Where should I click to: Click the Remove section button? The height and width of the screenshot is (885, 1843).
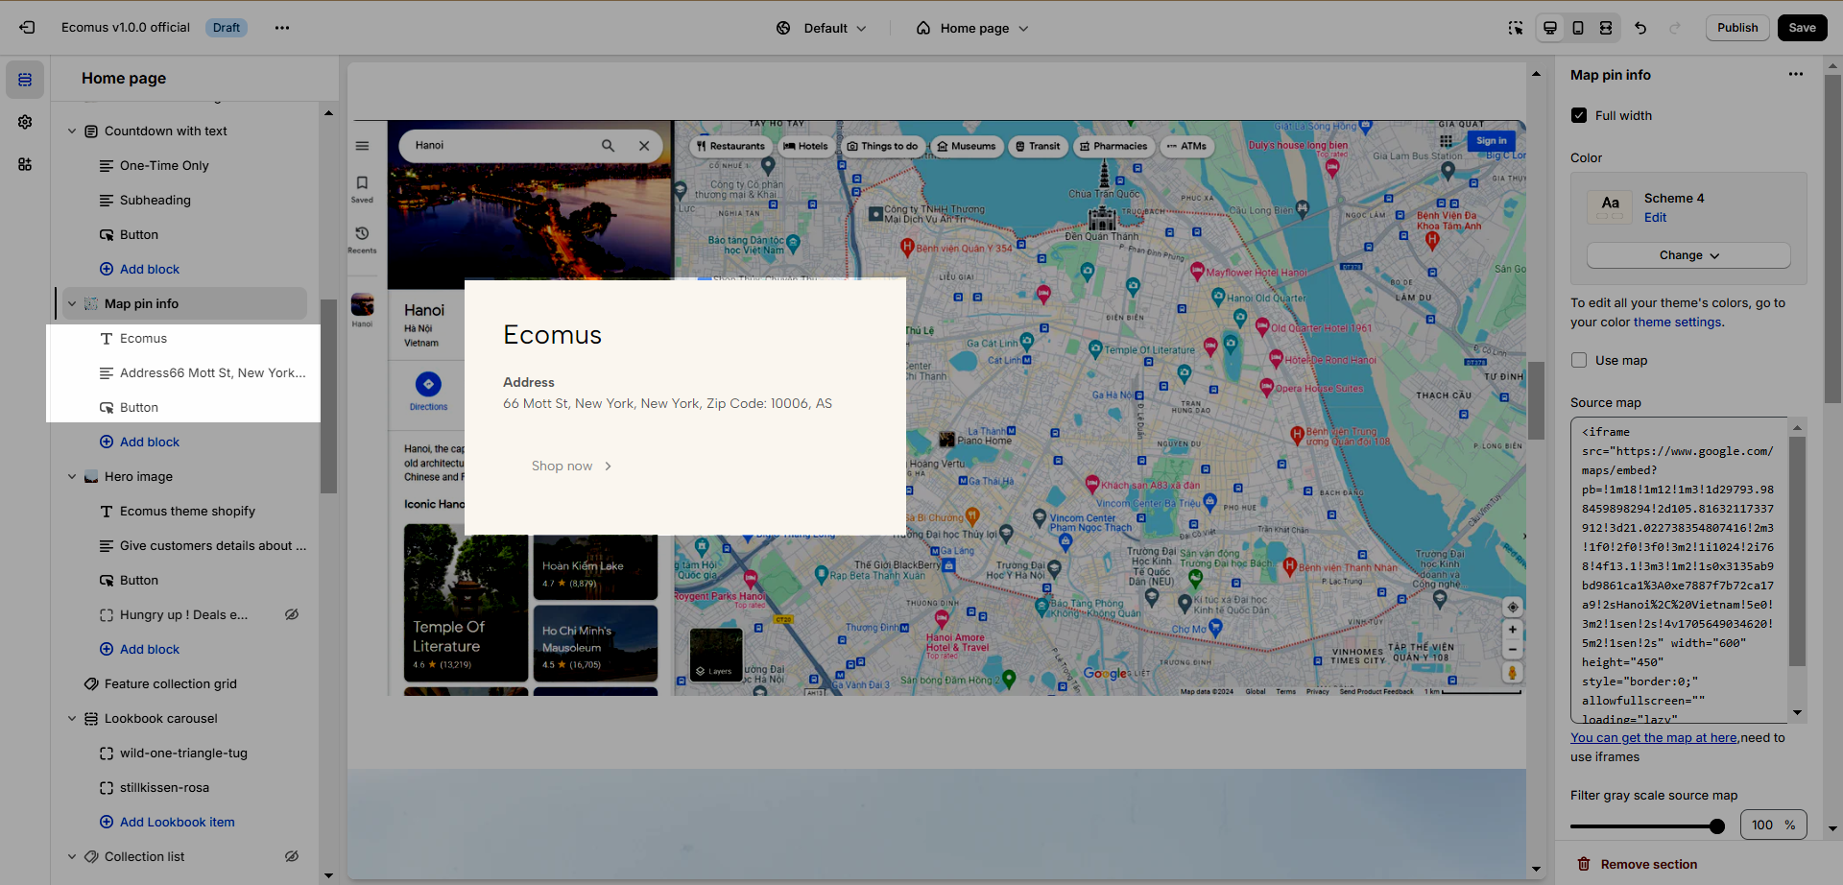1638,864
